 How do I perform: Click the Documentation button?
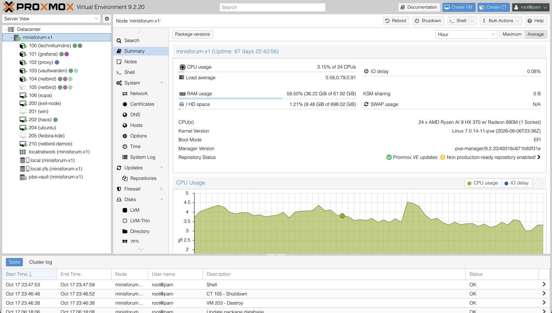419,7
